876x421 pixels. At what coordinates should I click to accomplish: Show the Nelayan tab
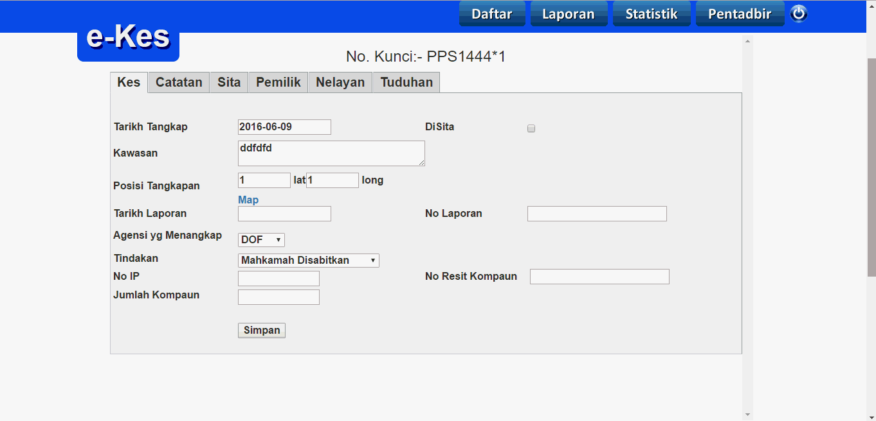(340, 82)
